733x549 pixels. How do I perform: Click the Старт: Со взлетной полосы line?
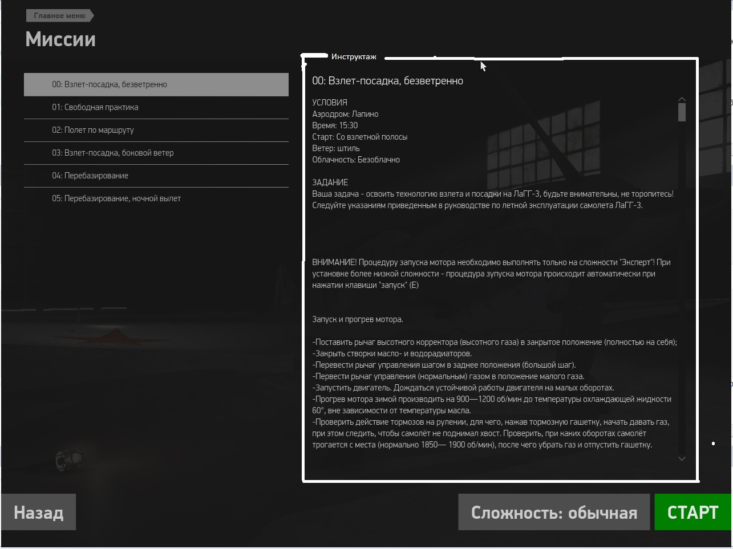click(359, 137)
